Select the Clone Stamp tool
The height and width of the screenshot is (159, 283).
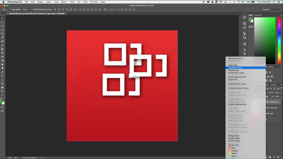pyautogui.click(x=2, y=49)
